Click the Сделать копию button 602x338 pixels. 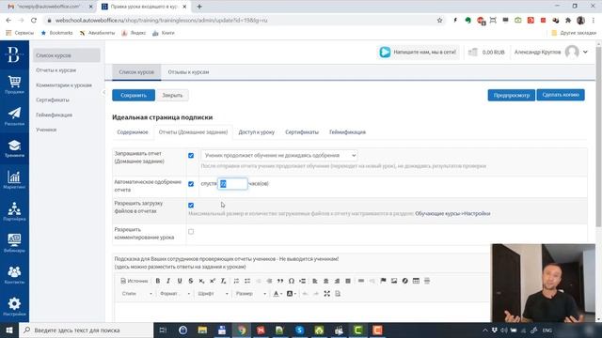point(561,95)
